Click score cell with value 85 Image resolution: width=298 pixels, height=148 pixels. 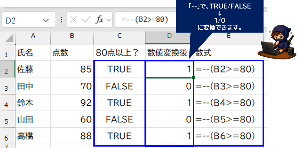pyautogui.click(x=72, y=69)
